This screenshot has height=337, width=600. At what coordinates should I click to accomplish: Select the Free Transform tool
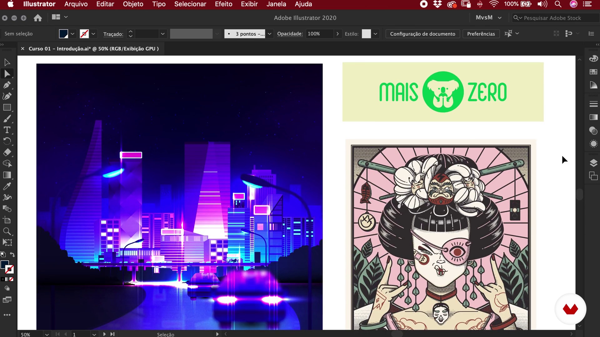pos(7,242)
